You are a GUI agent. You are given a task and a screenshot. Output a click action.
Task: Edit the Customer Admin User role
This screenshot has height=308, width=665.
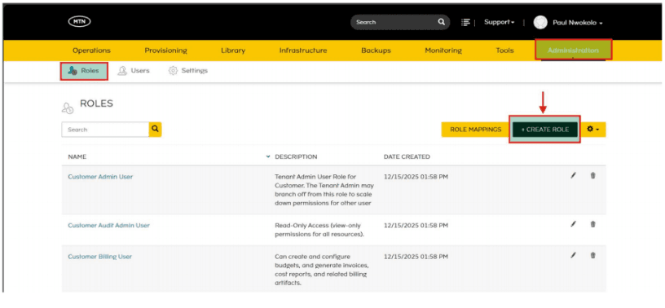[x=574, y=175]
